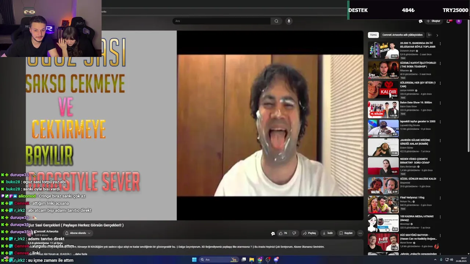Open CemreK Artworks channel link
Viewport: 470px width, 264px height.
[47, 231]
